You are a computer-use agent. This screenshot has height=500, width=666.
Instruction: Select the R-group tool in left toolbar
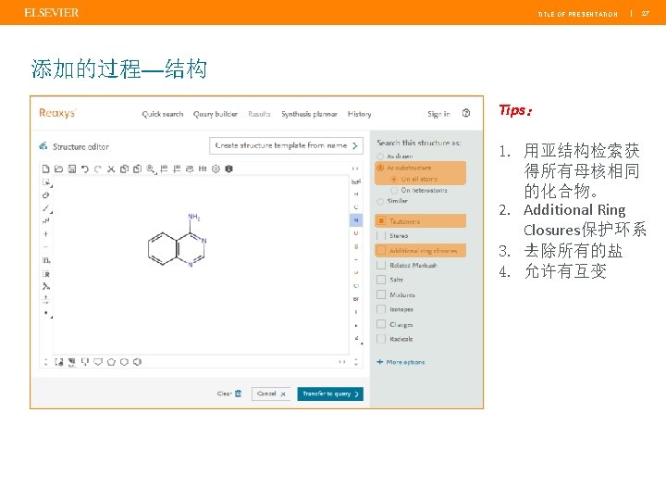click(x=46, y=274)
